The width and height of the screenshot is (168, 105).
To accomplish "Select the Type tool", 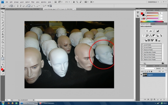I will point(3,53).
